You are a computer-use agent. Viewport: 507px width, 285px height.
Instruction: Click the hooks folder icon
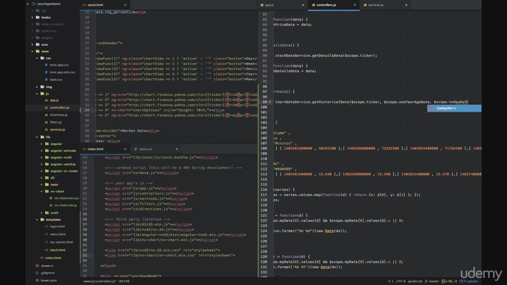38,17
